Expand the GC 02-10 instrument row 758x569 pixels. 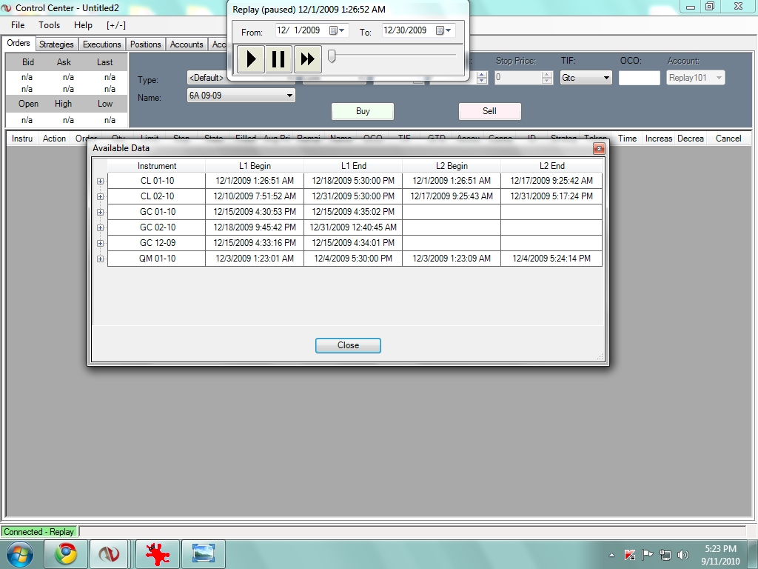[x=100, y=227]
